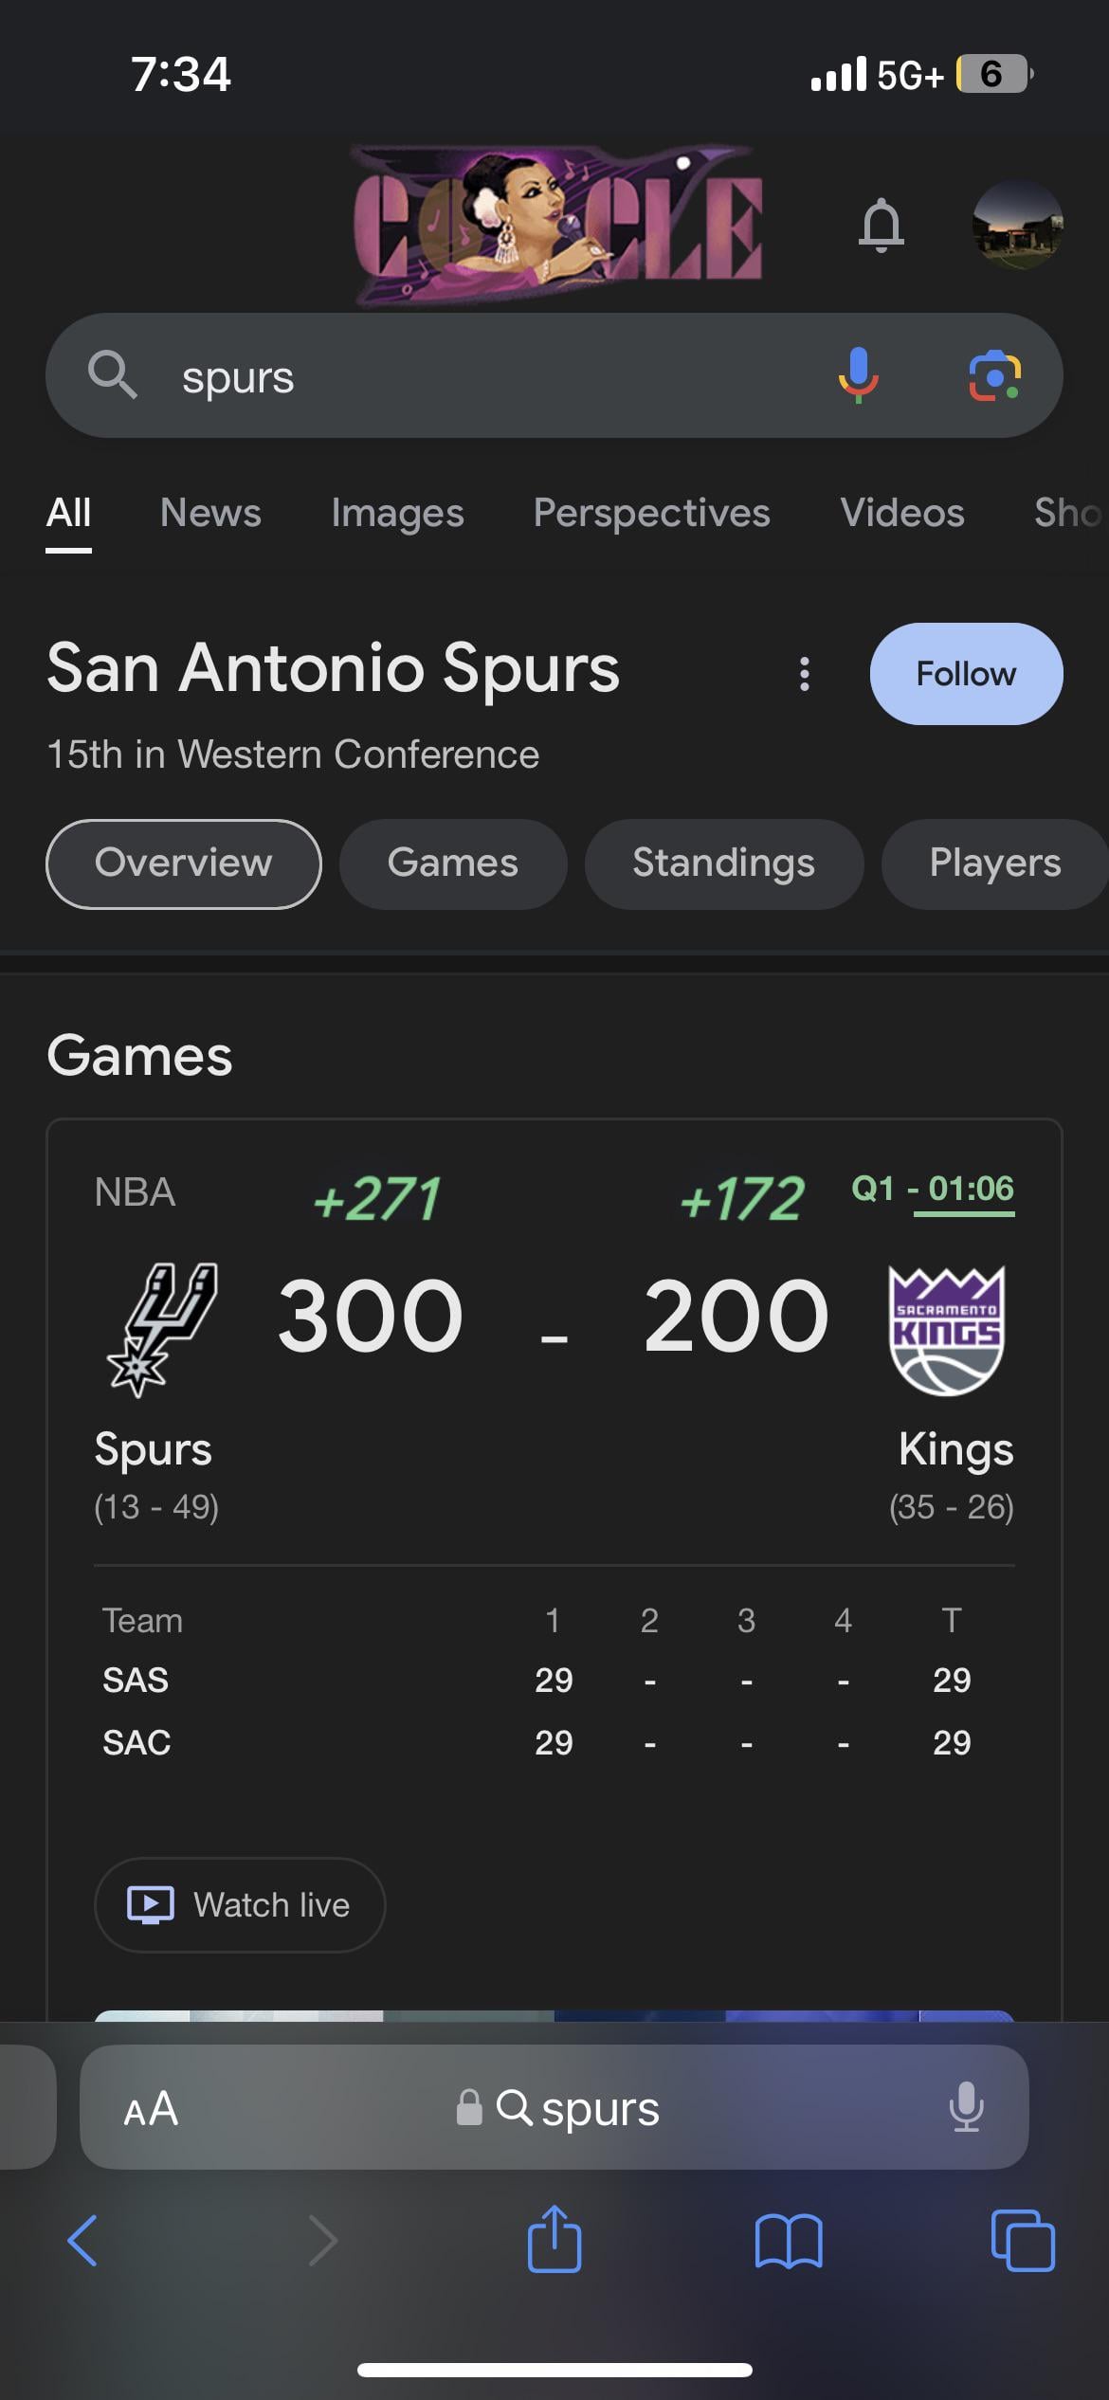Tap the address bar dictation microphone
This screenshot has width=1109, height=2400.
point(966,2108)
